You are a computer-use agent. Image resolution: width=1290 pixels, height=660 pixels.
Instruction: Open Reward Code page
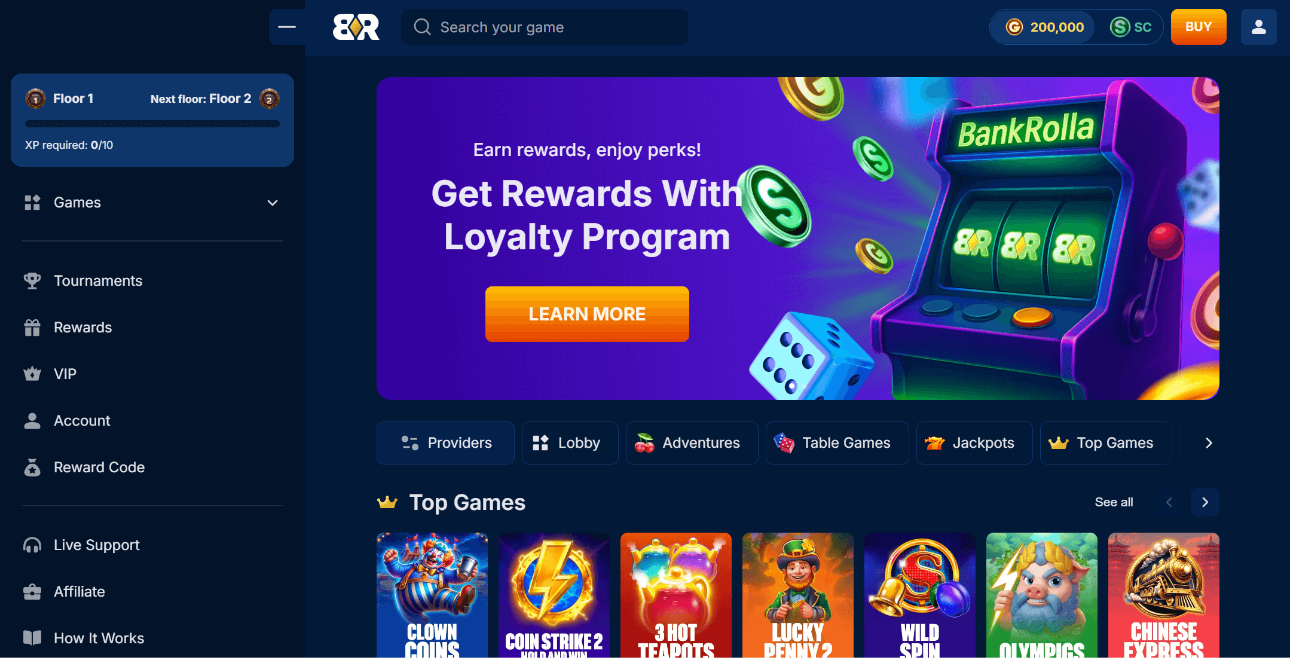[84, 467]
